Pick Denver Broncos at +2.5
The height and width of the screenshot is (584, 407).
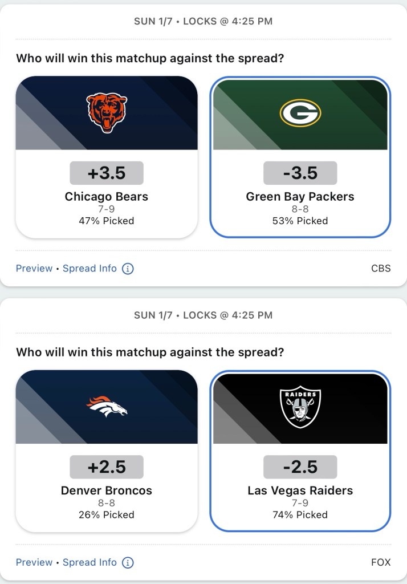click(107, 467)
